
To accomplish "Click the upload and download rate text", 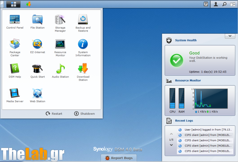I will tap(206, 112).
